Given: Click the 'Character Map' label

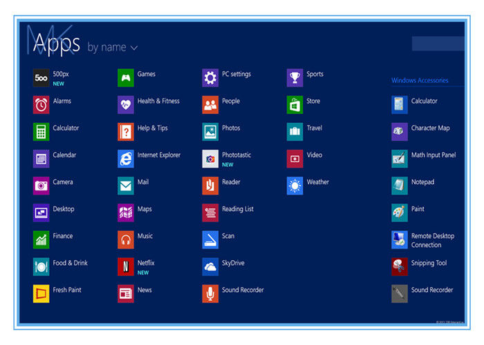Looking at the screenshot, I should (430, 128).
